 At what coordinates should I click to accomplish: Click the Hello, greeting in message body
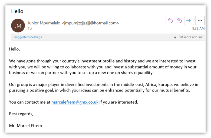(14, 49)
